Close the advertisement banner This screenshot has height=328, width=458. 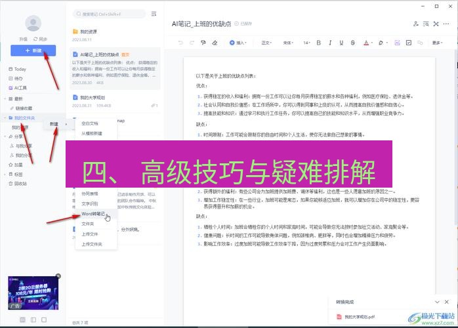(x=58, y=276)
